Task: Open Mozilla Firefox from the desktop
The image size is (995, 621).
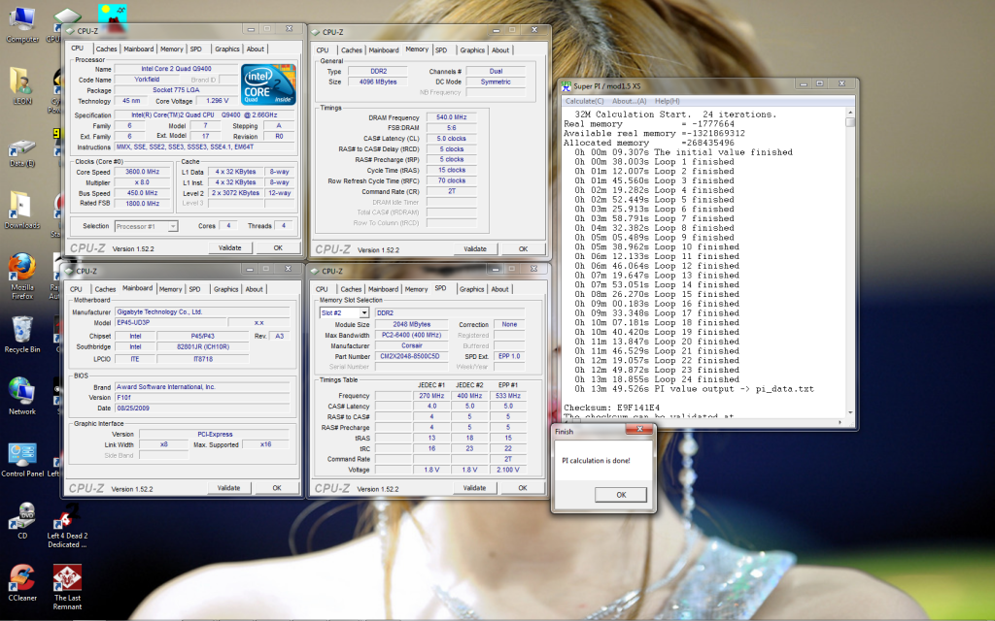Action: (x=21, y=267)
